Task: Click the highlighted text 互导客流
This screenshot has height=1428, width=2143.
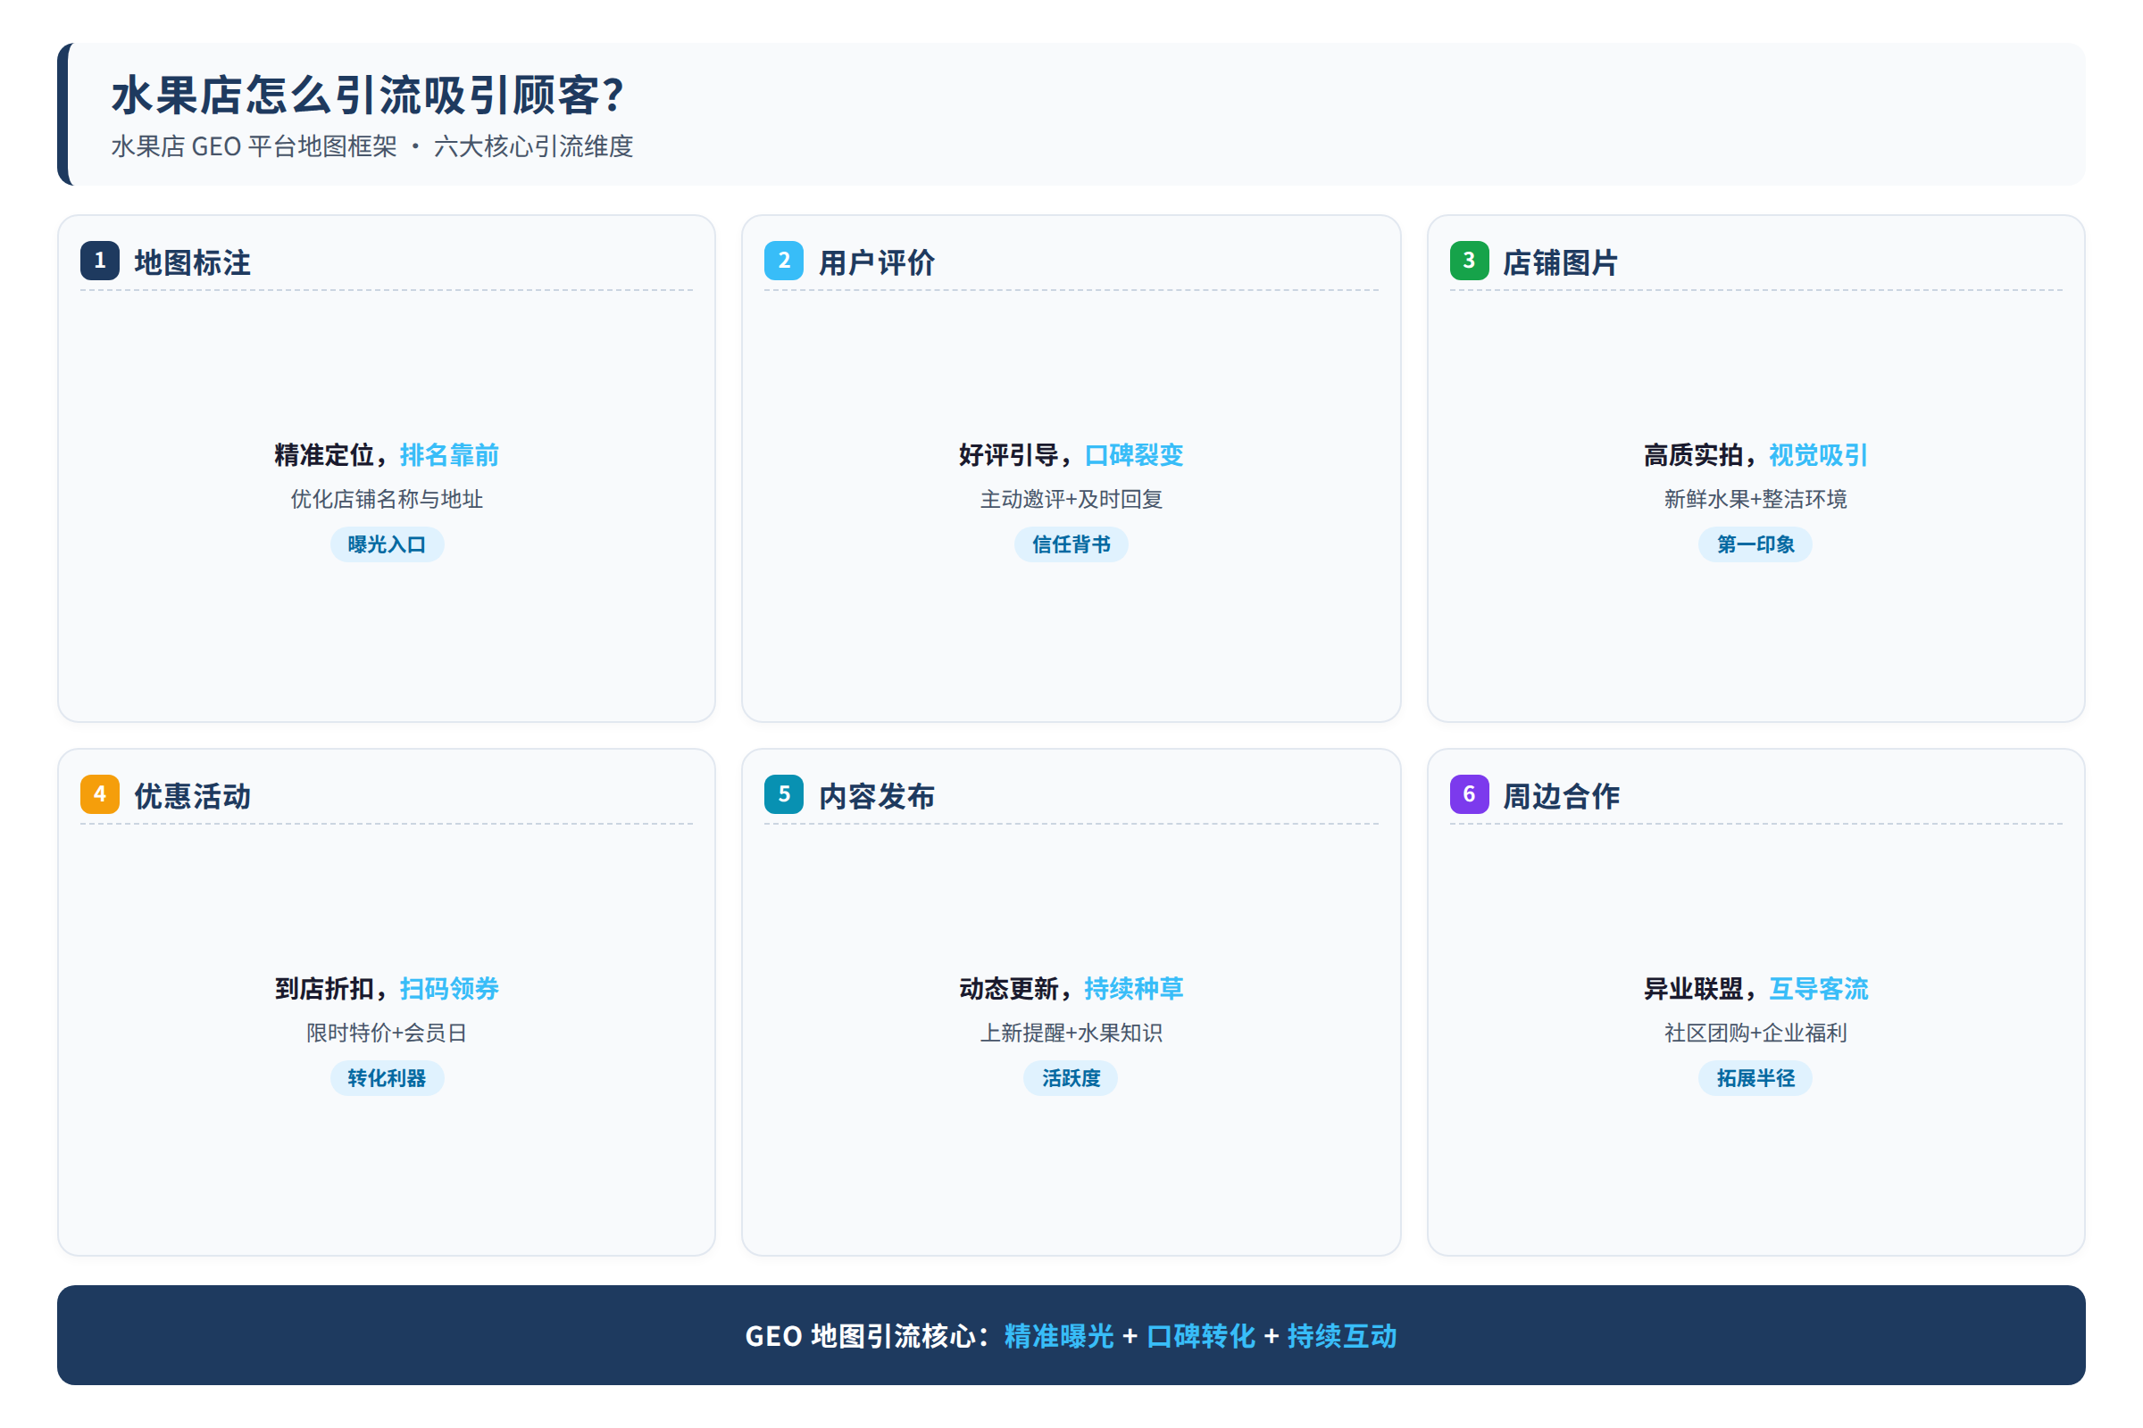Action: click(1818, 988)
